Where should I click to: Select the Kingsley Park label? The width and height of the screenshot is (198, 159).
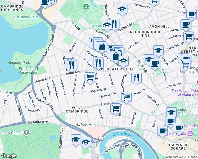pos(19,63)
